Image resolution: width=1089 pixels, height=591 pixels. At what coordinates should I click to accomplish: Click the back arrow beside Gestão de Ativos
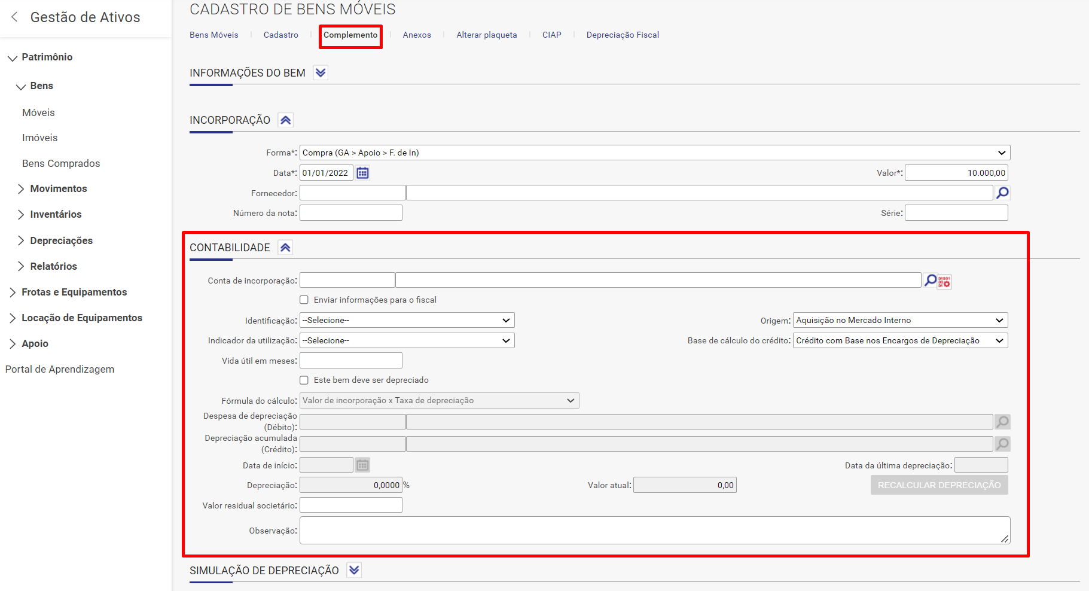[x=14, y=17]
